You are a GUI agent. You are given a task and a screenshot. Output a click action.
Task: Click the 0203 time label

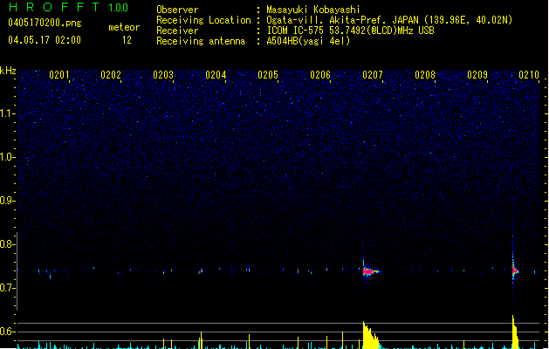click(x=163, y=75)
